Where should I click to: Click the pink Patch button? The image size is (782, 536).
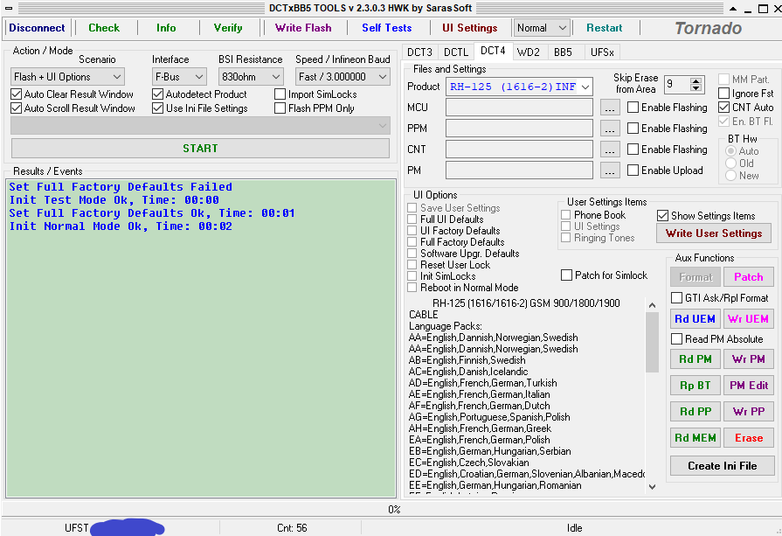(x=749, y=277)
